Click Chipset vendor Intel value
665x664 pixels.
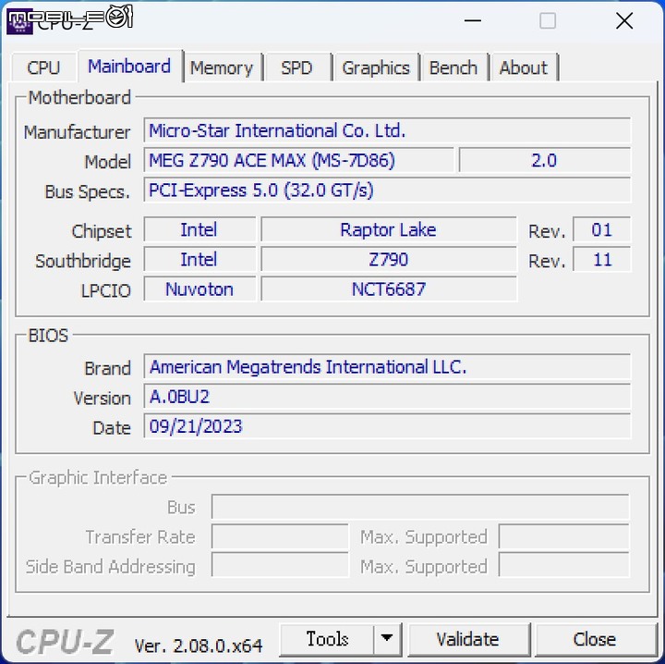click(199, 229)
